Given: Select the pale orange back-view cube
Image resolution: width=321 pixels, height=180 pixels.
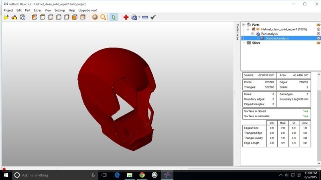Looking at the screenshot, I should click(x=83, y=17).
